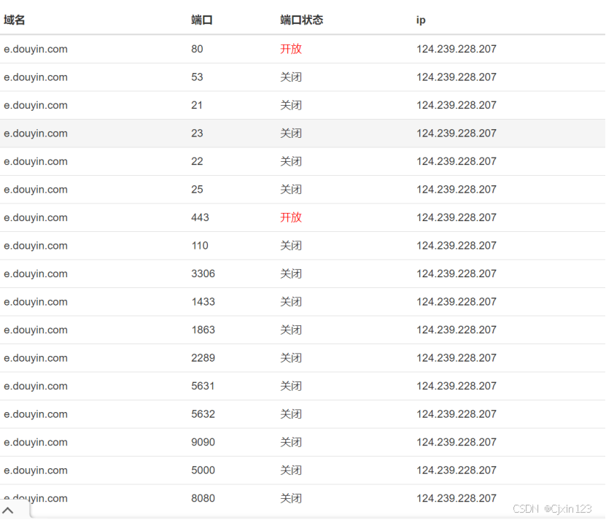Viewport: 606px width, 520px height.
Task: Click the IP address in port 8080 row
Action: coord(457,498)
